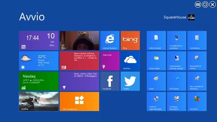This screenshot has width=217, height=122.
Task: Open Fax e scanner di Windows tile
Action: pos(197,81)
